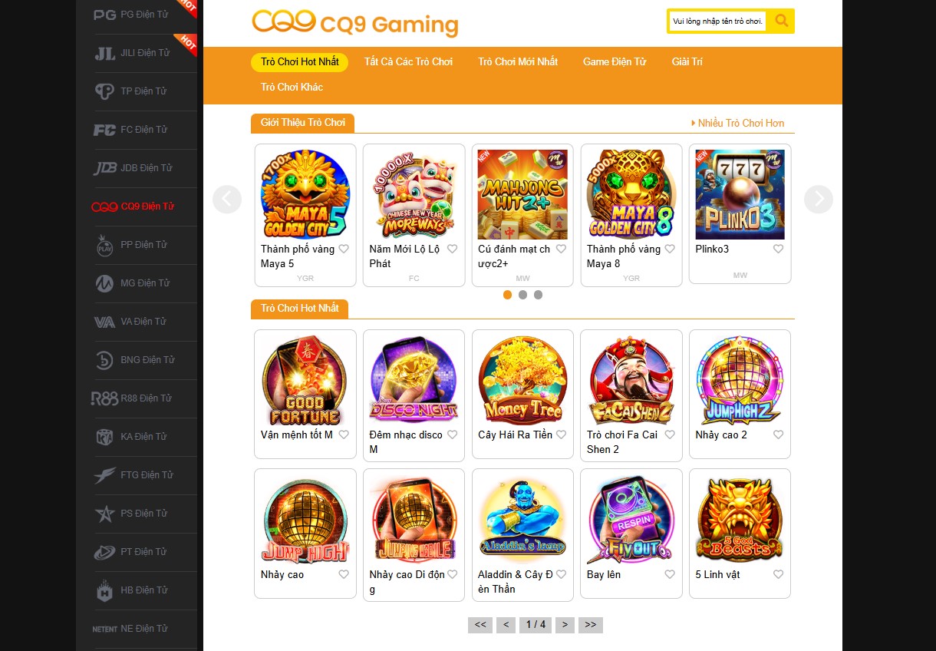Viewport: 936px width, 651px height.
Task: Select BNG Điện Tử in sidebar
Action: pos(132,360)
